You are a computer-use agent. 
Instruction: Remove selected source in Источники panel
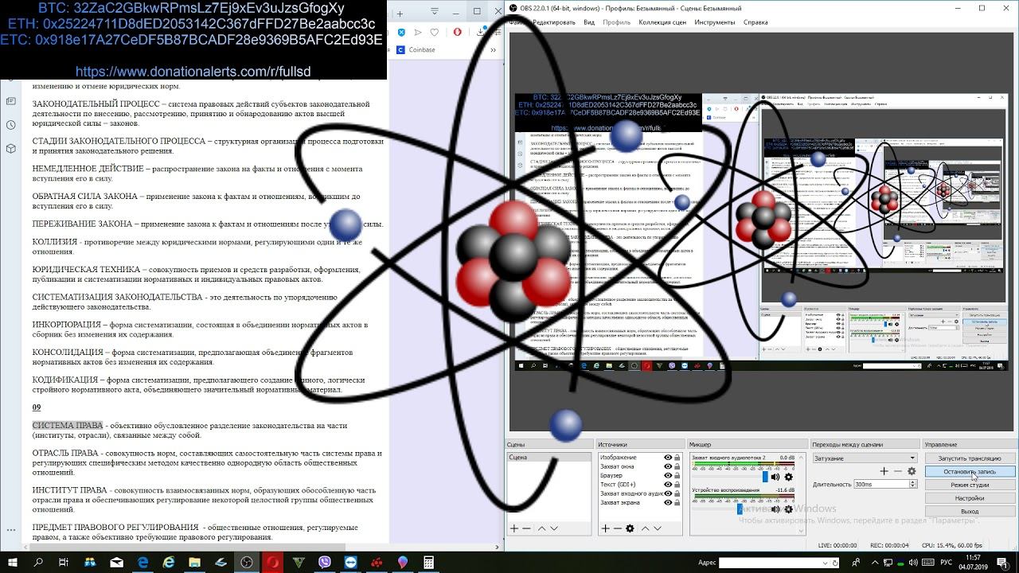click(x=617, y=528)
